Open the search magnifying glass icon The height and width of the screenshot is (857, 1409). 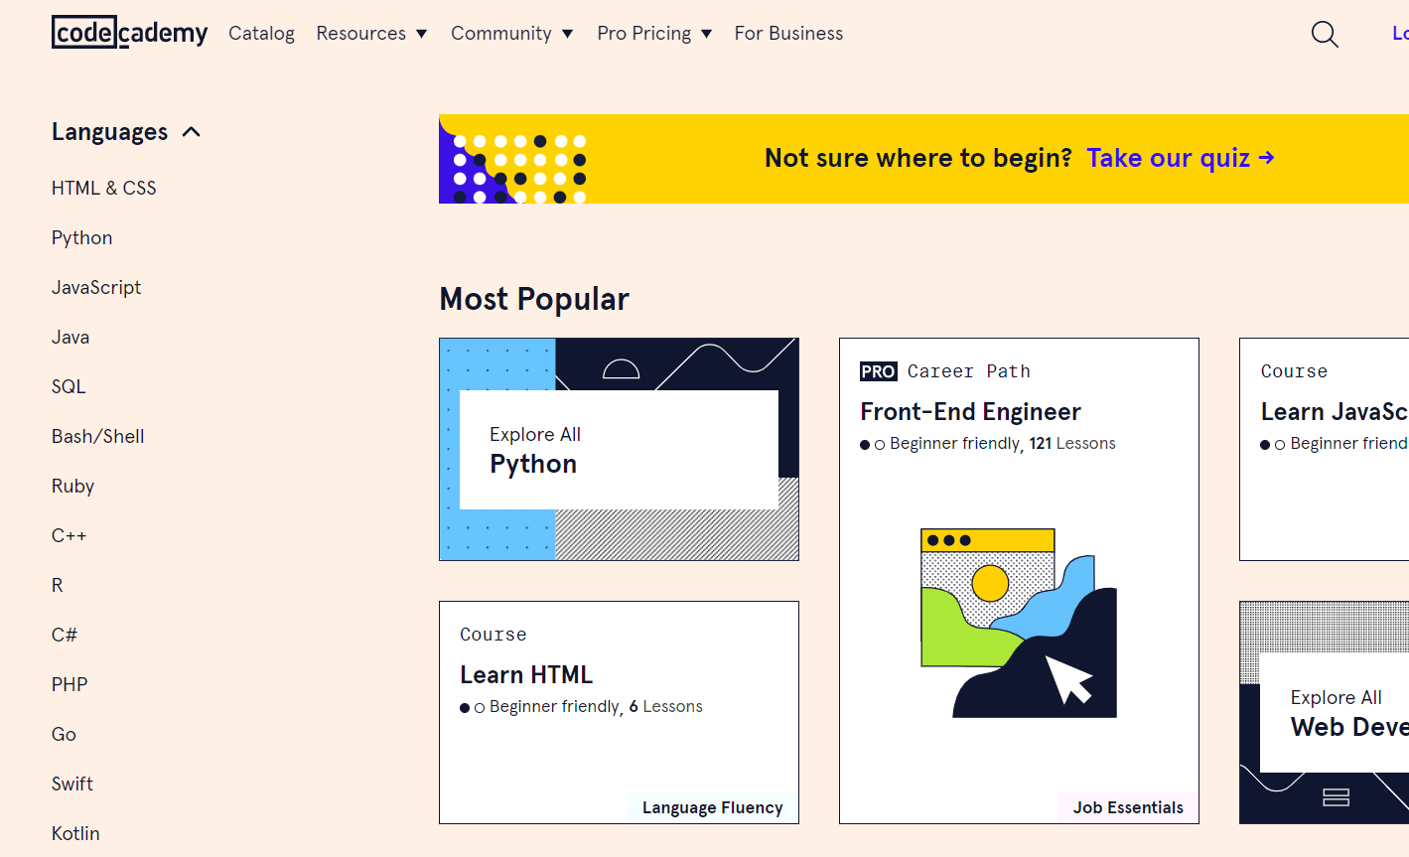(1325, 34)
